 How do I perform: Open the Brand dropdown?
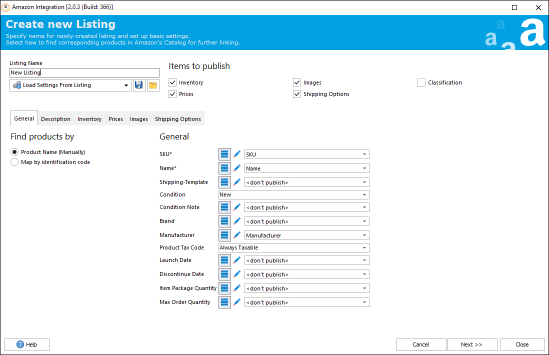[306, 221]
